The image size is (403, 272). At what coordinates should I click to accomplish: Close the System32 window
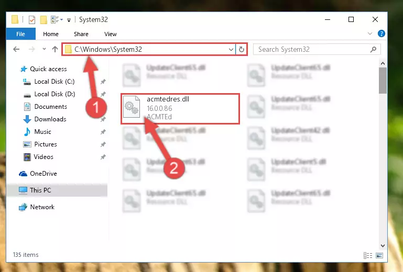pos(375,19)
